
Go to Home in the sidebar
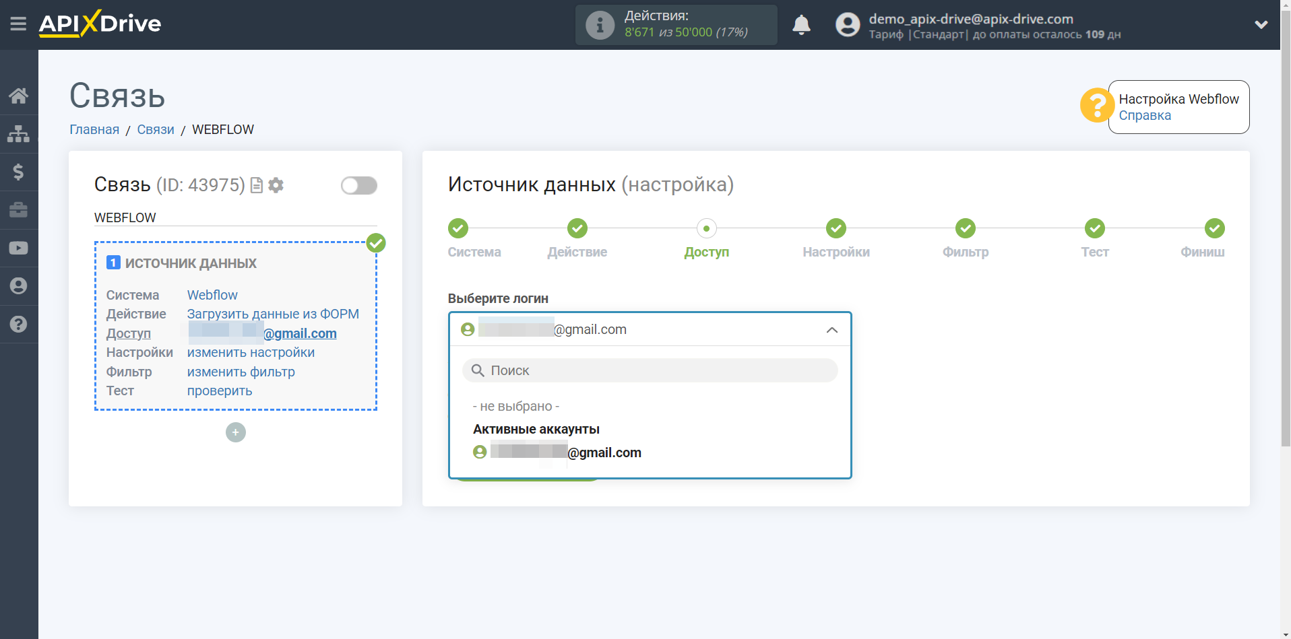(18, 96)
